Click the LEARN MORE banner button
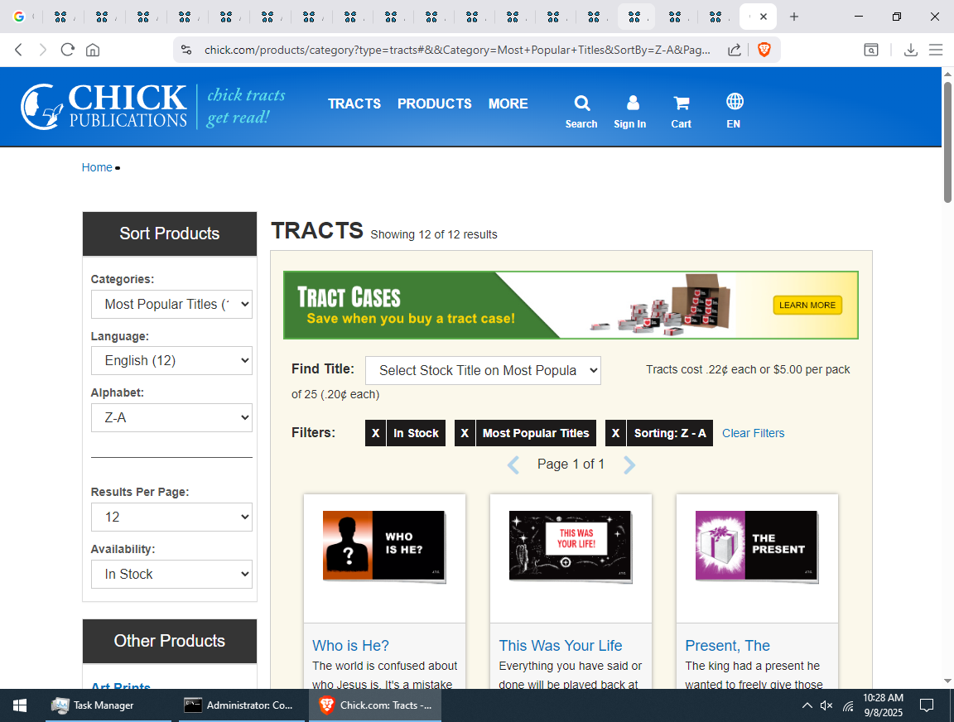The height and width of the screenshot is (722, 954). tap(807, 305)
